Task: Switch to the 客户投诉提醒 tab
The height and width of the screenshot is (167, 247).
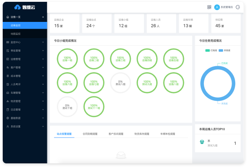Action: click(x=116, y=134)
